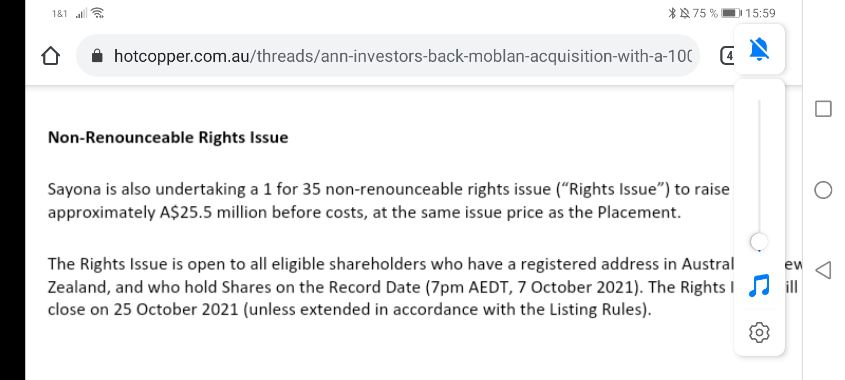Click the top of the volume slider track
Image resolution: width=845 pixels, height=380 pixels.
(759, 102)
